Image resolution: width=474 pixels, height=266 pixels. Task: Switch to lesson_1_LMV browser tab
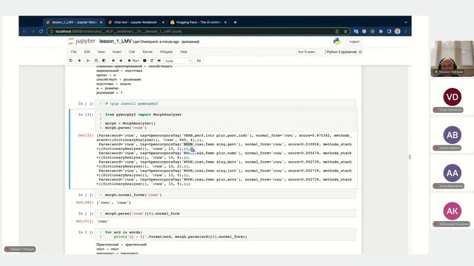pyautogui.click(x=74, y=22)
